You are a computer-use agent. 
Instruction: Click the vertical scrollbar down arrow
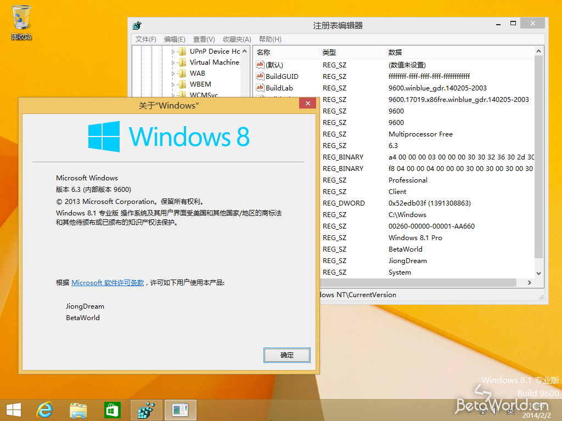point(538,273)
